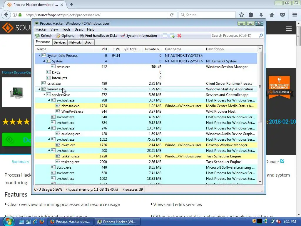The width and height of the screenshot is (301, 226).
Task: Click the search magnifier in Process Hacker
Action: pyautogui.click(x=261, y=36)
